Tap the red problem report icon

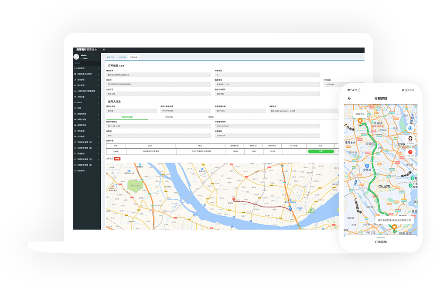(x=410, y=153)
